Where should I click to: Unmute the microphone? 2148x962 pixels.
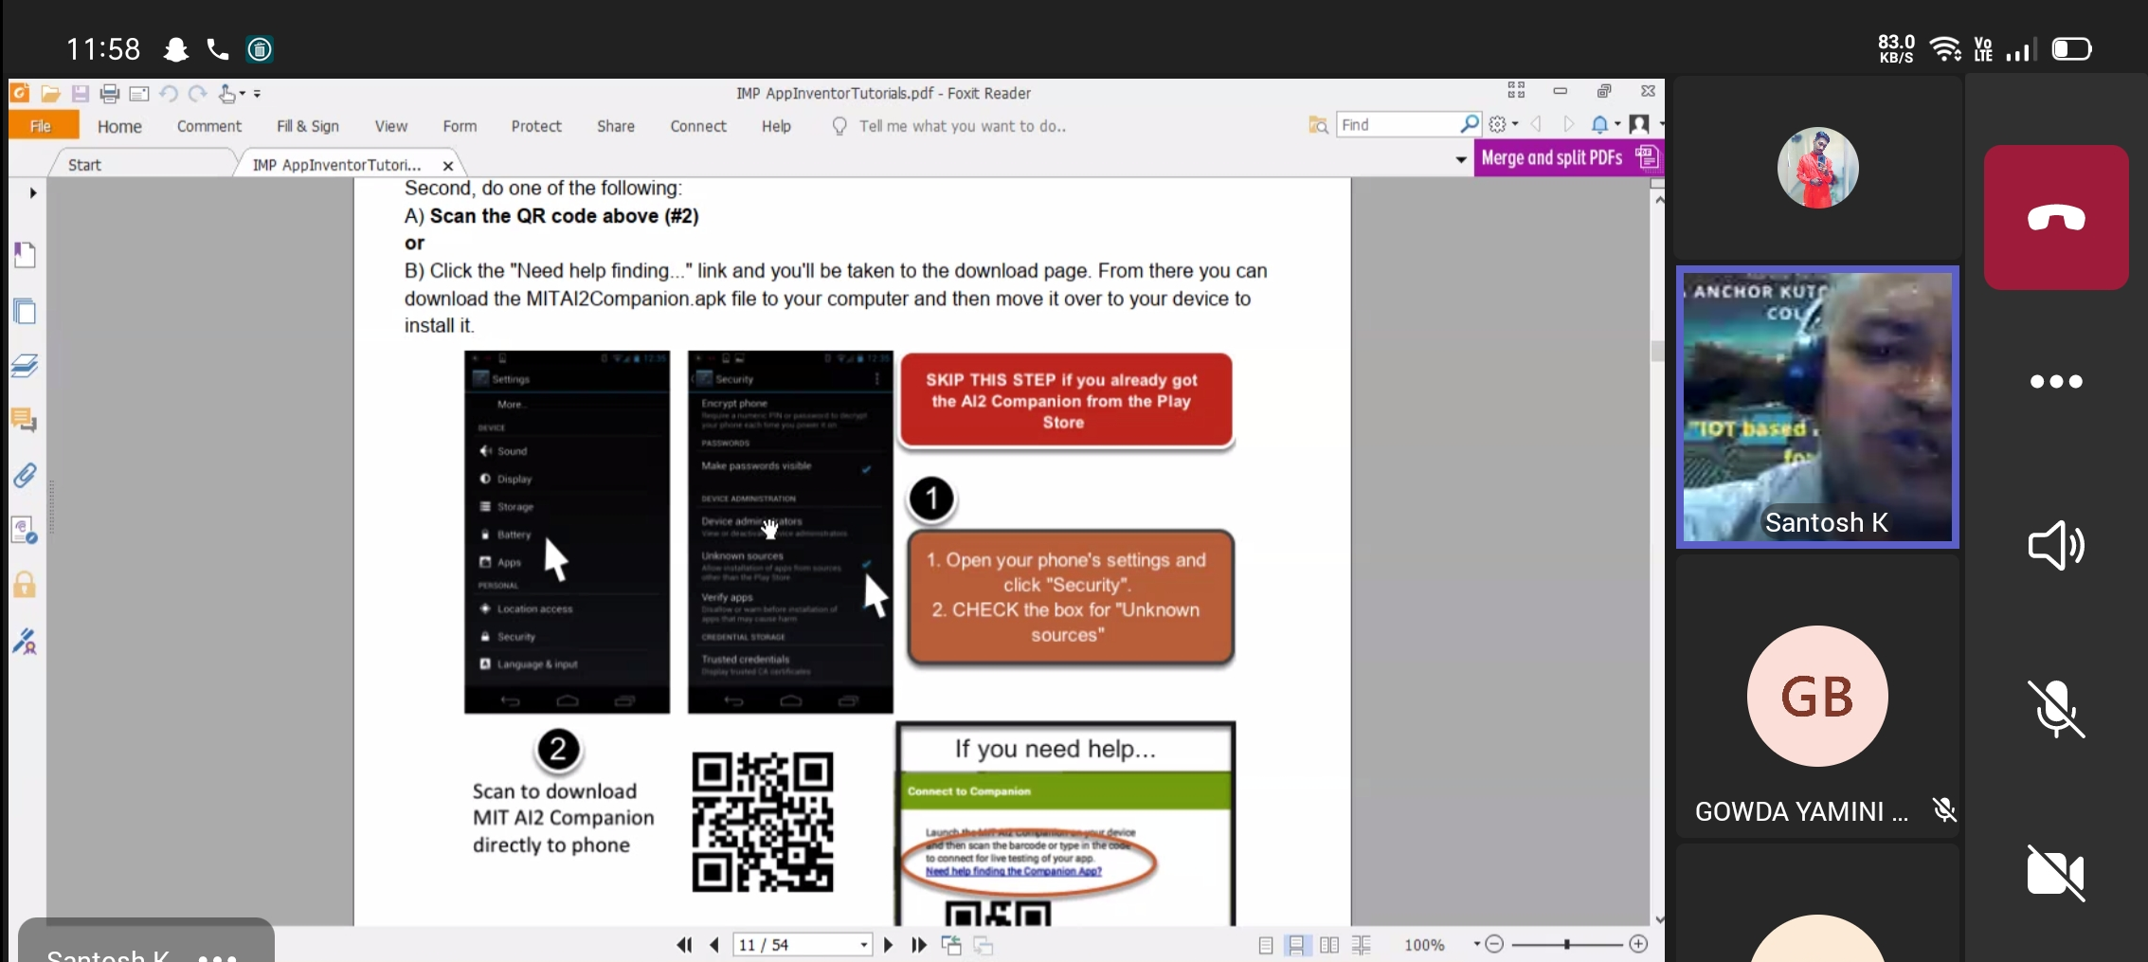[2055, 708]
